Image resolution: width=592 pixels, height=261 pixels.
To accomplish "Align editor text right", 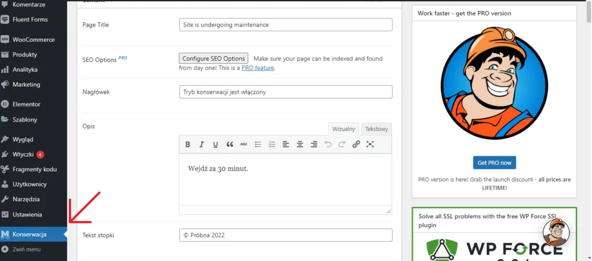I will [314, 144].
